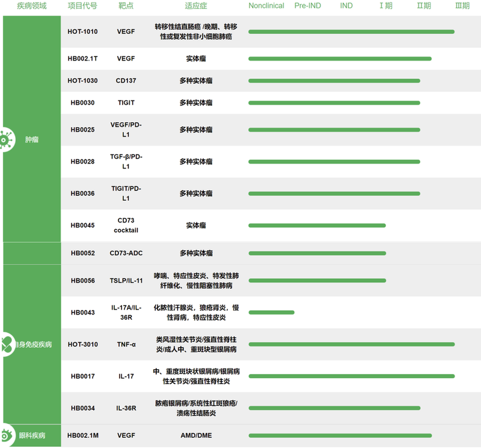Image resolution: width=481 pixels, height=448 pixels.
Task: Click the TSLP/IL-11 target cell
Action: (x=126, y=280)
